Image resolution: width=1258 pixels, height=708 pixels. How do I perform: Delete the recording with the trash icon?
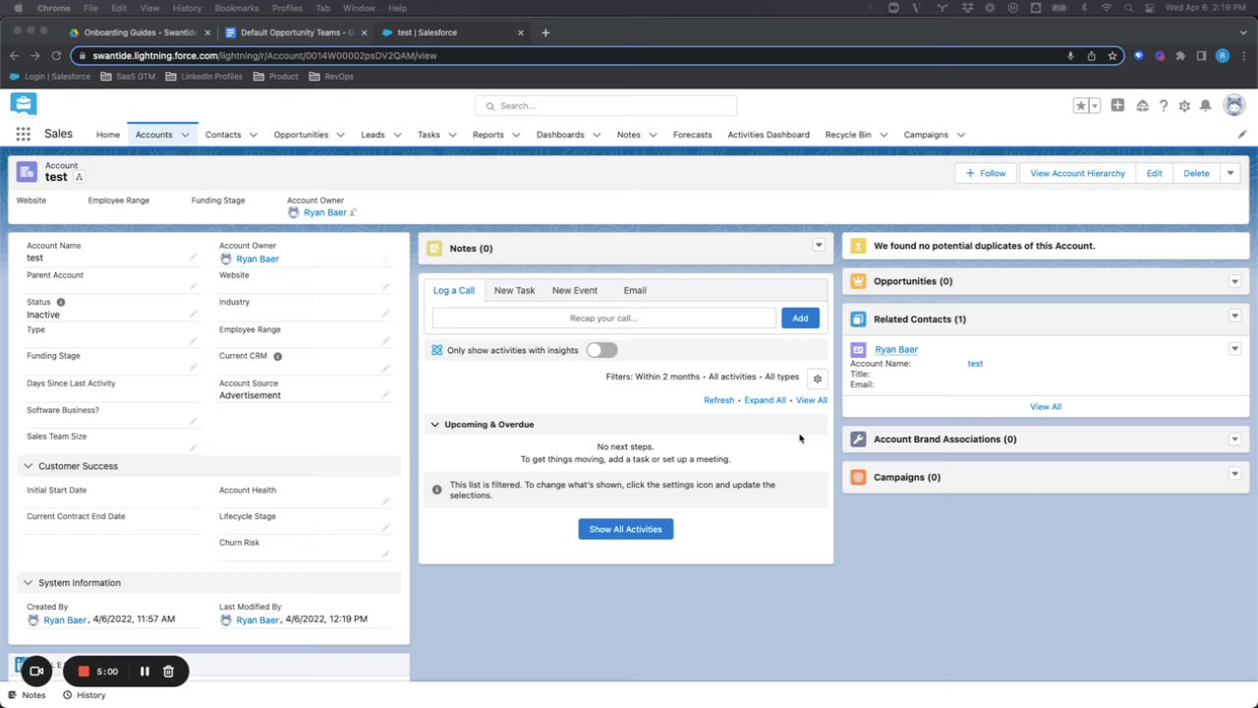click(x=168, y=672)
